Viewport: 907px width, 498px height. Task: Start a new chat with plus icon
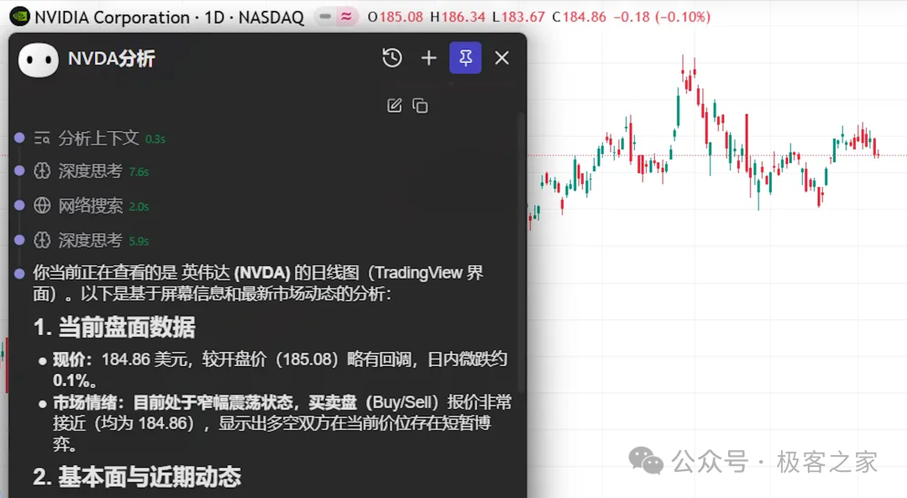click(428, 58)
